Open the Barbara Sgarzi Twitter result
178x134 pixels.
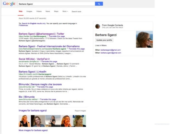click(42, 34)
